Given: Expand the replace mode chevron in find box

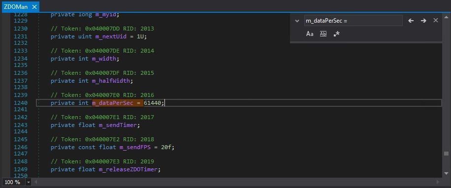Looking at the screenshot, I should pos(297,21).
